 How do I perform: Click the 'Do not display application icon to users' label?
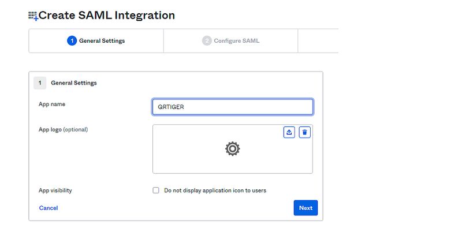pyautogui.click(x=215, y=191)
